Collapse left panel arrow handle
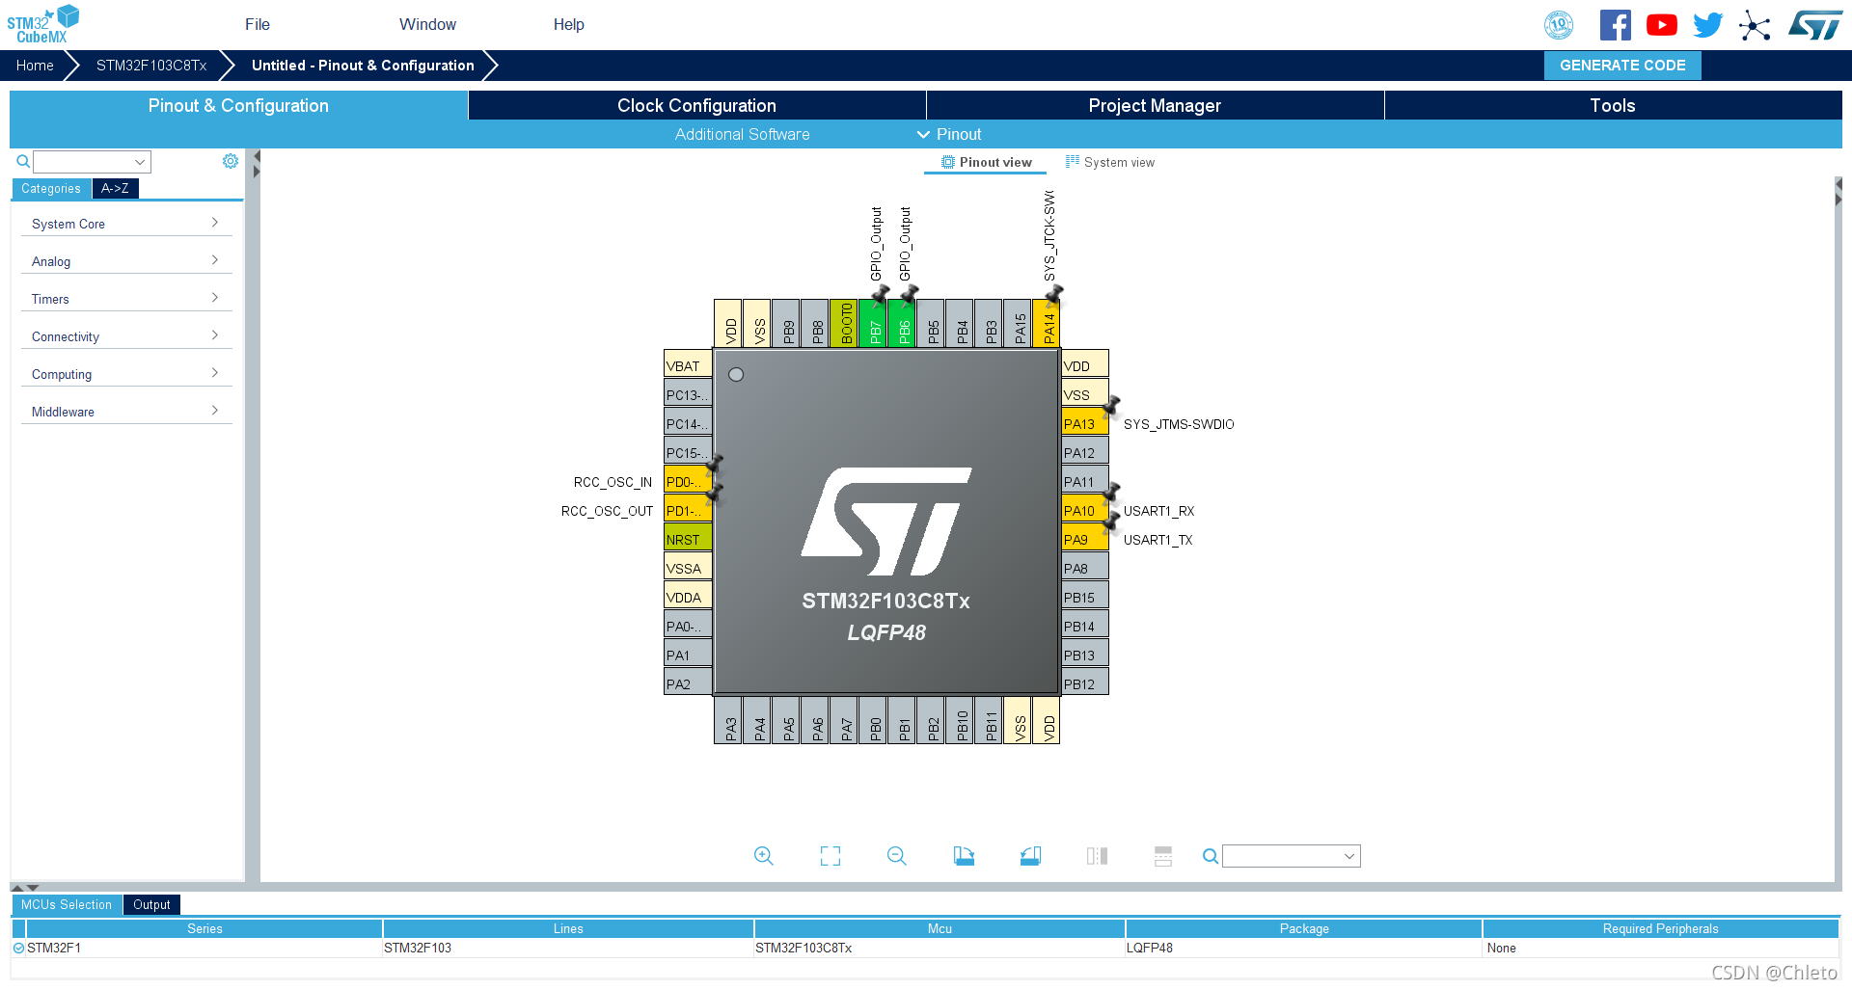This screenshot has height=990, width=1852. [257, 156]
